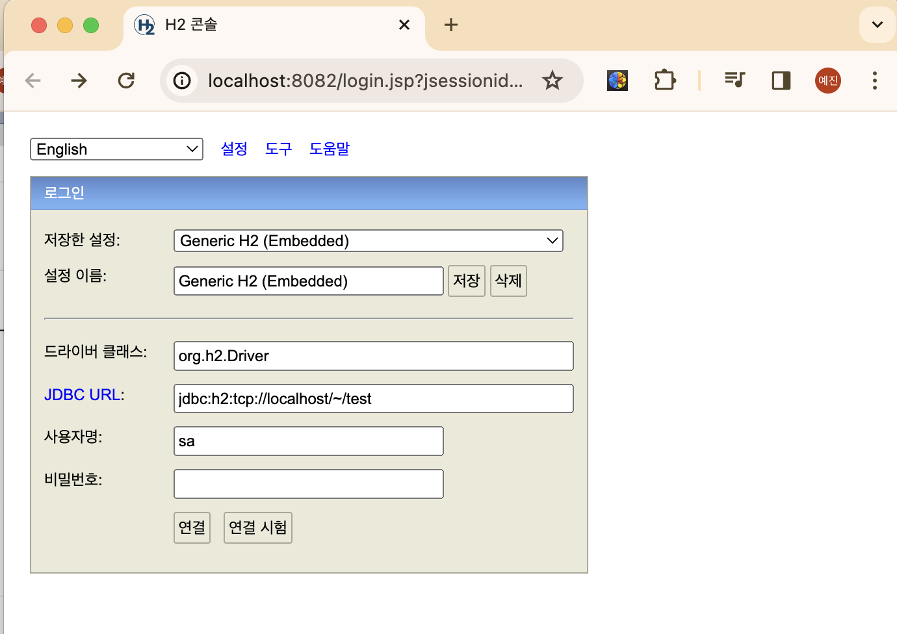
Task: Open the 설정 link
Action: click(x=234, y=149)
